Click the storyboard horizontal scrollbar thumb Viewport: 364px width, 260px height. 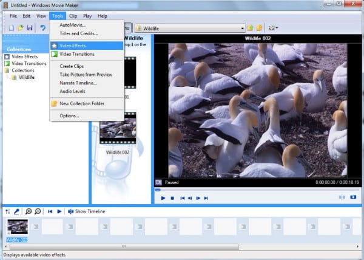[124, 246]
